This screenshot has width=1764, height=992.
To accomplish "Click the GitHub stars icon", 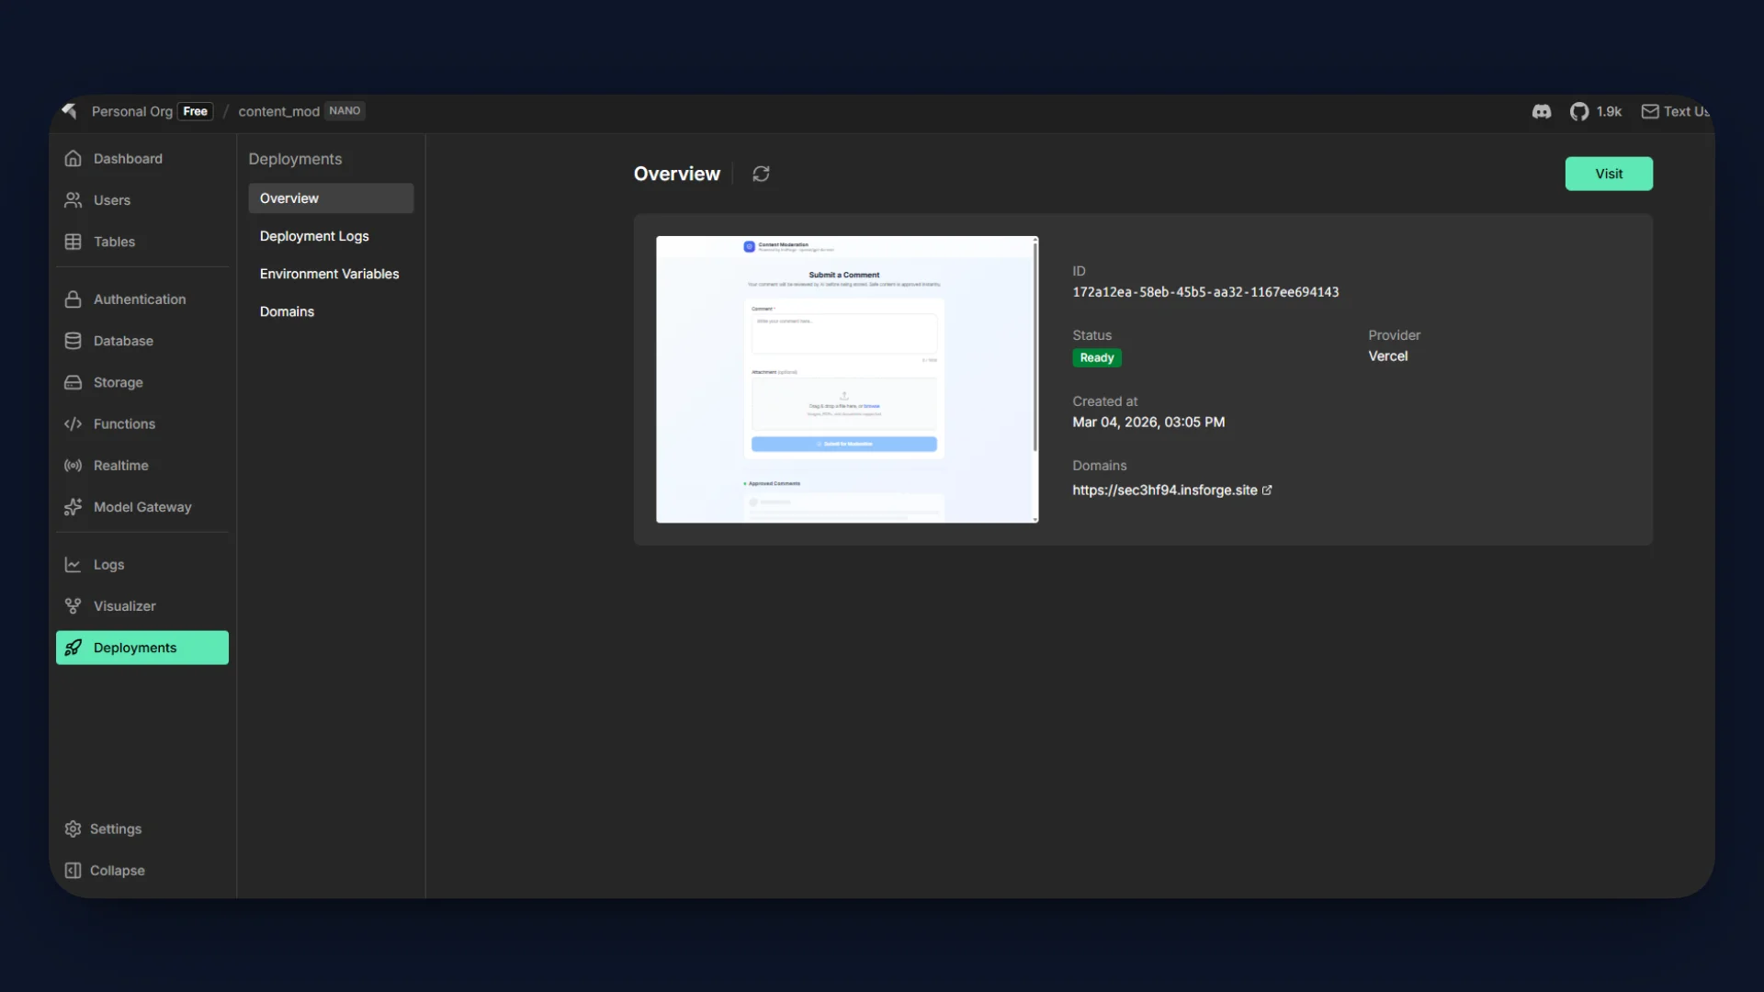I will pos(1579,111).
